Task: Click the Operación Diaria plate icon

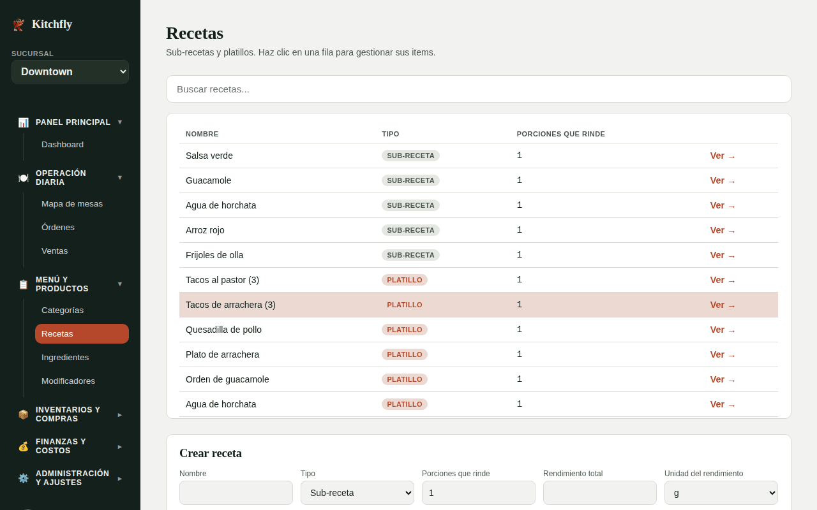Action: [24, 178]
